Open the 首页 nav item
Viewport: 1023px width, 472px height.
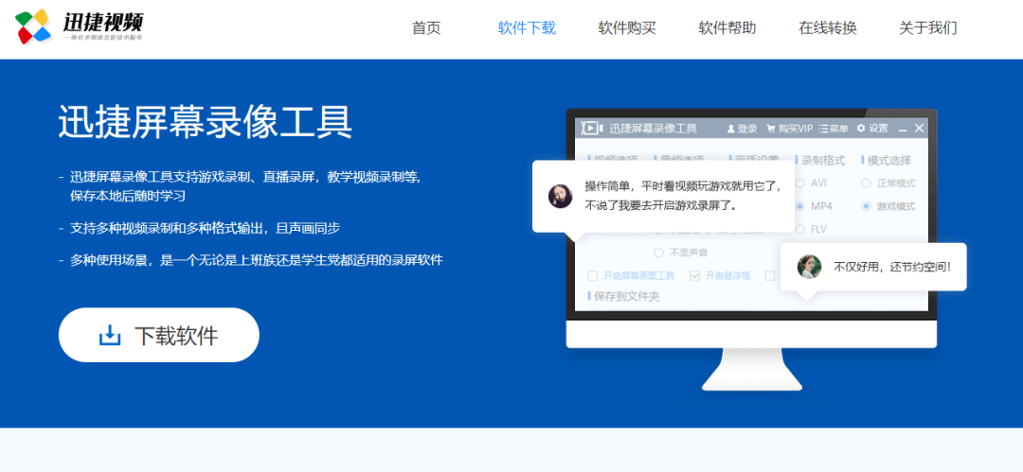(426, 28)
